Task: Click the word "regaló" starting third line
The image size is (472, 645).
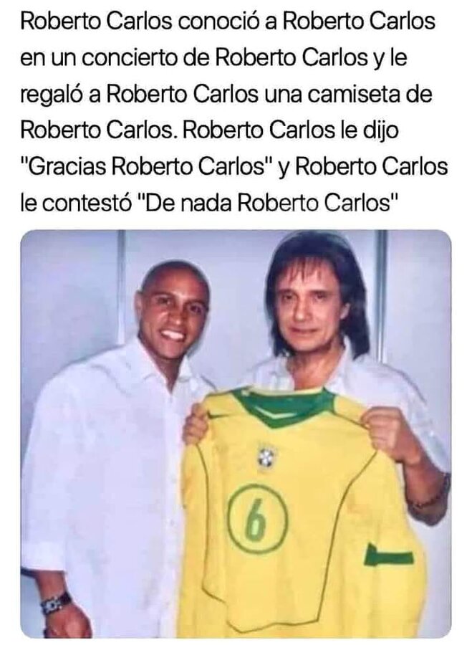Action: pyautogui.click(x=52, y=95)
